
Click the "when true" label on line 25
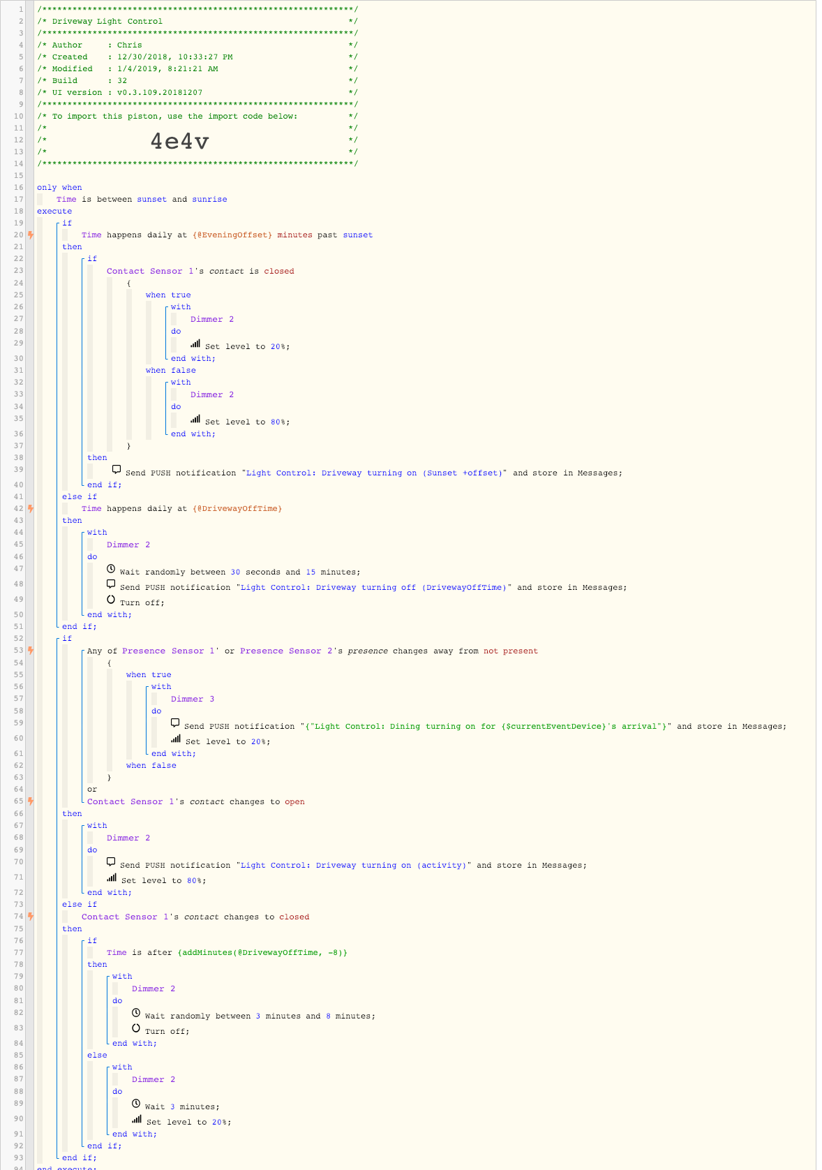(x=168, y=295)
